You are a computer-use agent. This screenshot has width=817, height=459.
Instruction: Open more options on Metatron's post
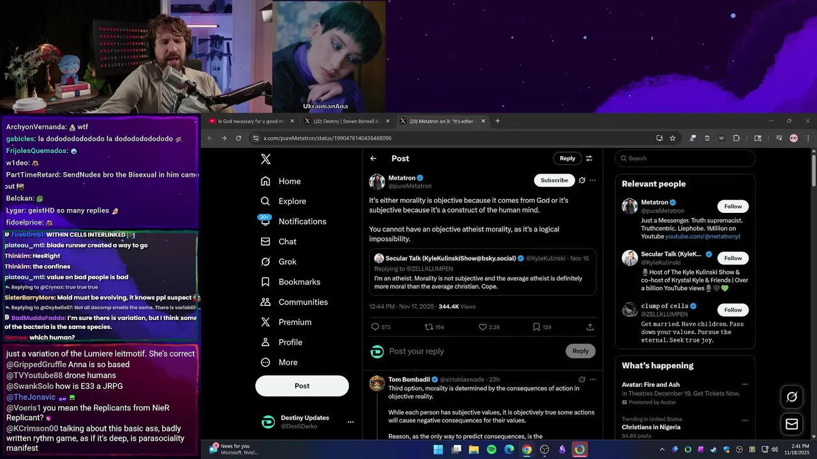[592, 180]
